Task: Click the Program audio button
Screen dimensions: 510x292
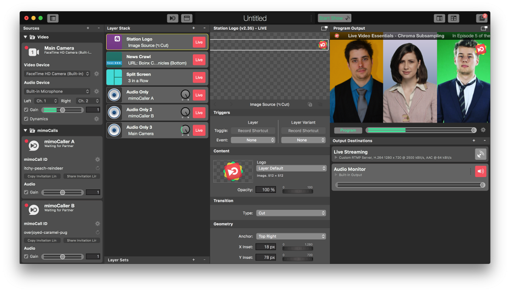Action: click(x=348, y=130)
